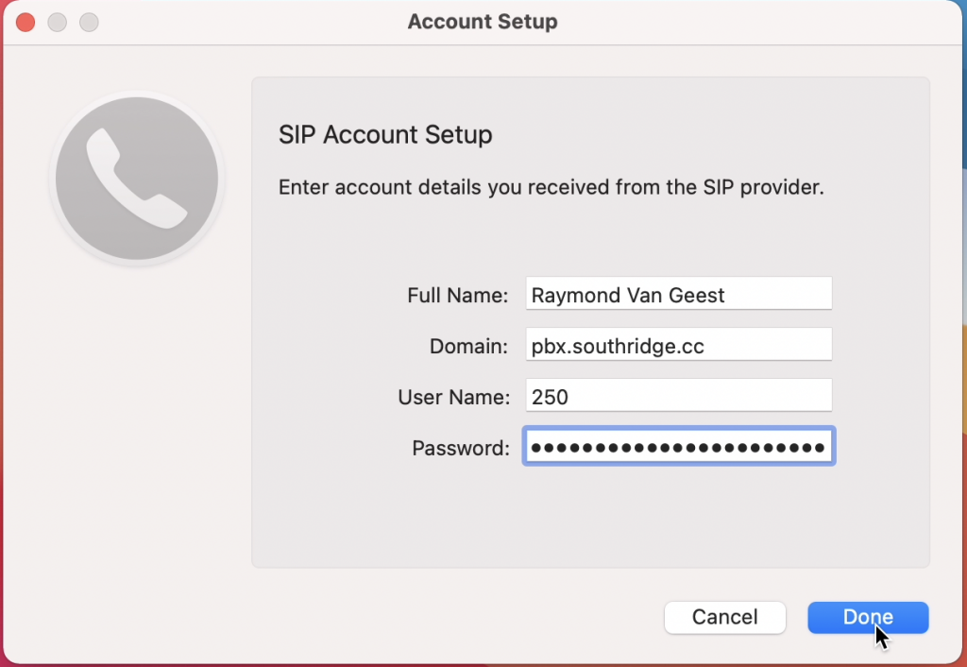Click the "SIP Account Setup" heading
Viewport: 967px width, 667px height.
click(385, 135)
